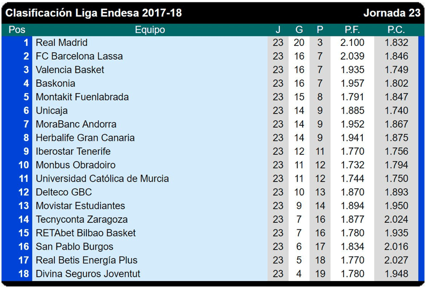The height and width of the screenshot is (289, 426).
Task: Click the Real Madrid team name
Action: 62,43
